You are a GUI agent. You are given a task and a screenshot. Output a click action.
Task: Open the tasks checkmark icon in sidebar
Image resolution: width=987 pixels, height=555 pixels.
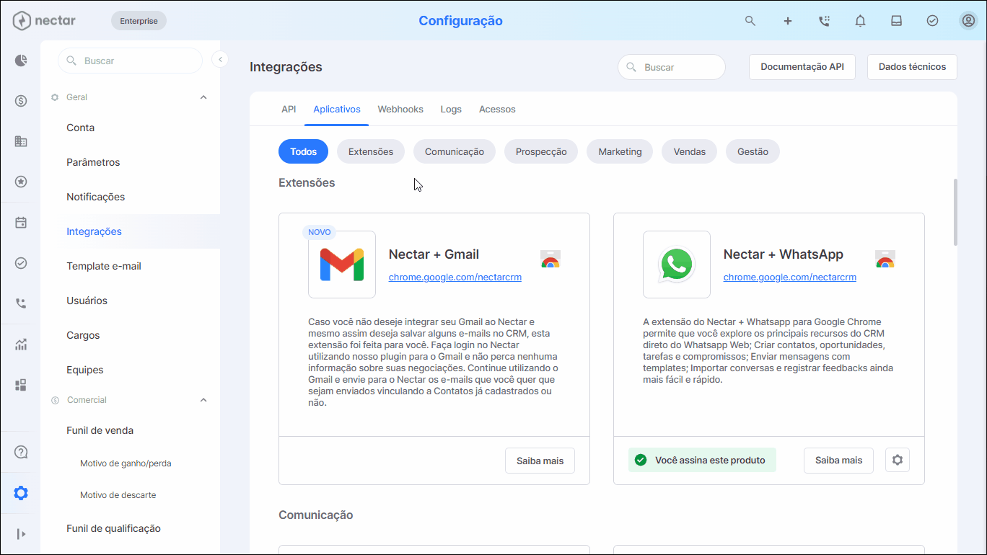click(21, 263)
